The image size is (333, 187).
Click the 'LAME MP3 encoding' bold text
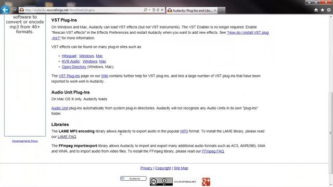[x=76, y=131]
